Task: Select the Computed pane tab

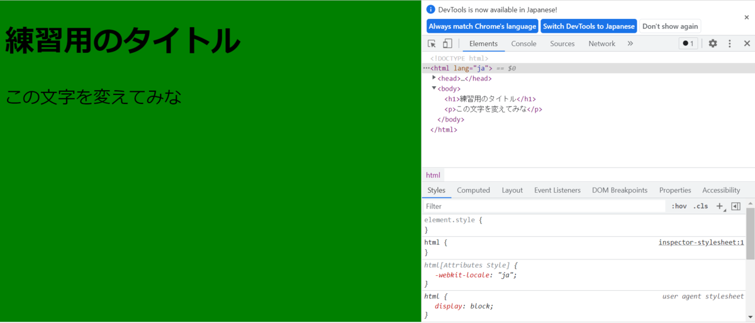Action: (473, 190)
